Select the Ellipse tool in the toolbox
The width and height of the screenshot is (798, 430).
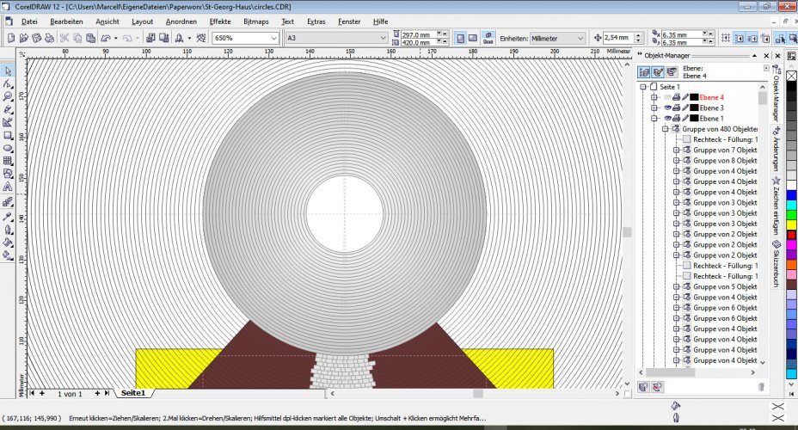pos(8,148)
